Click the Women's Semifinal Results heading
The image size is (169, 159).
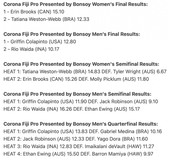click(x=81, y=64)
